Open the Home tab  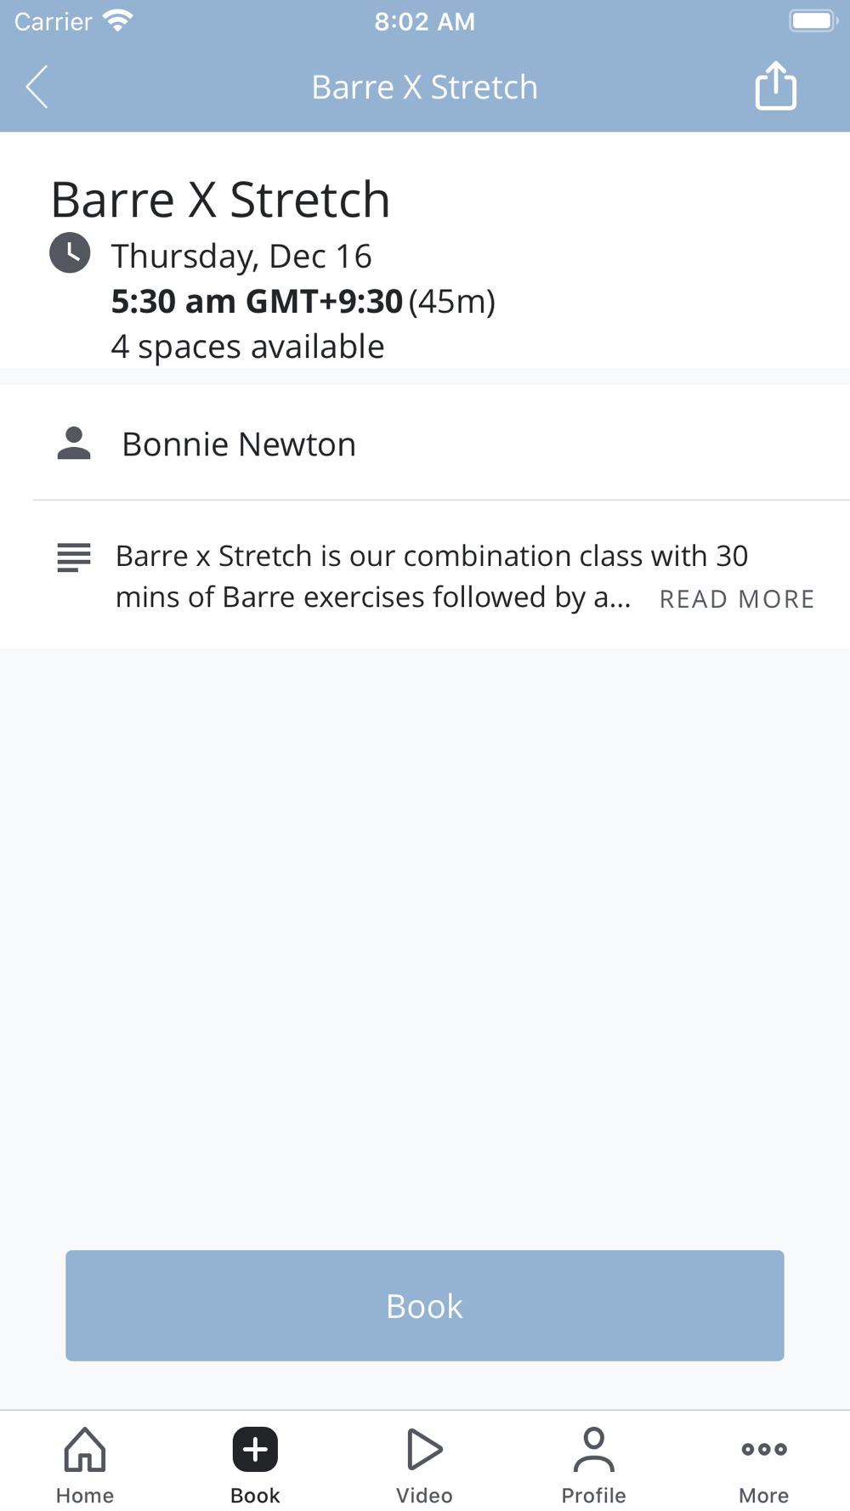point(85,1465)
